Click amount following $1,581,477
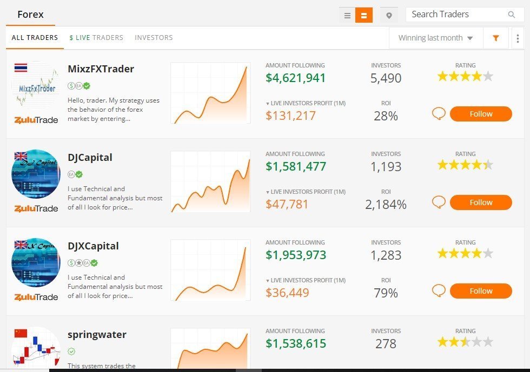Screen dimensions: 530x372 point(296,166)
